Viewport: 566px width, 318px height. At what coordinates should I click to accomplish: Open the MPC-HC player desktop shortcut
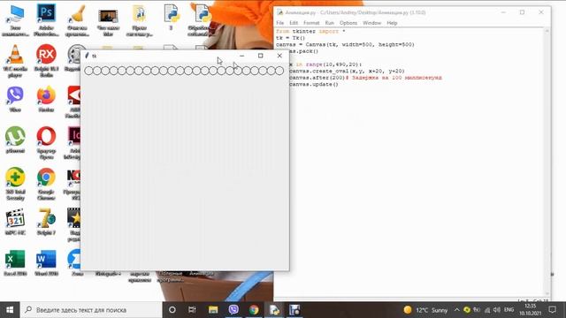click(15, 222)
